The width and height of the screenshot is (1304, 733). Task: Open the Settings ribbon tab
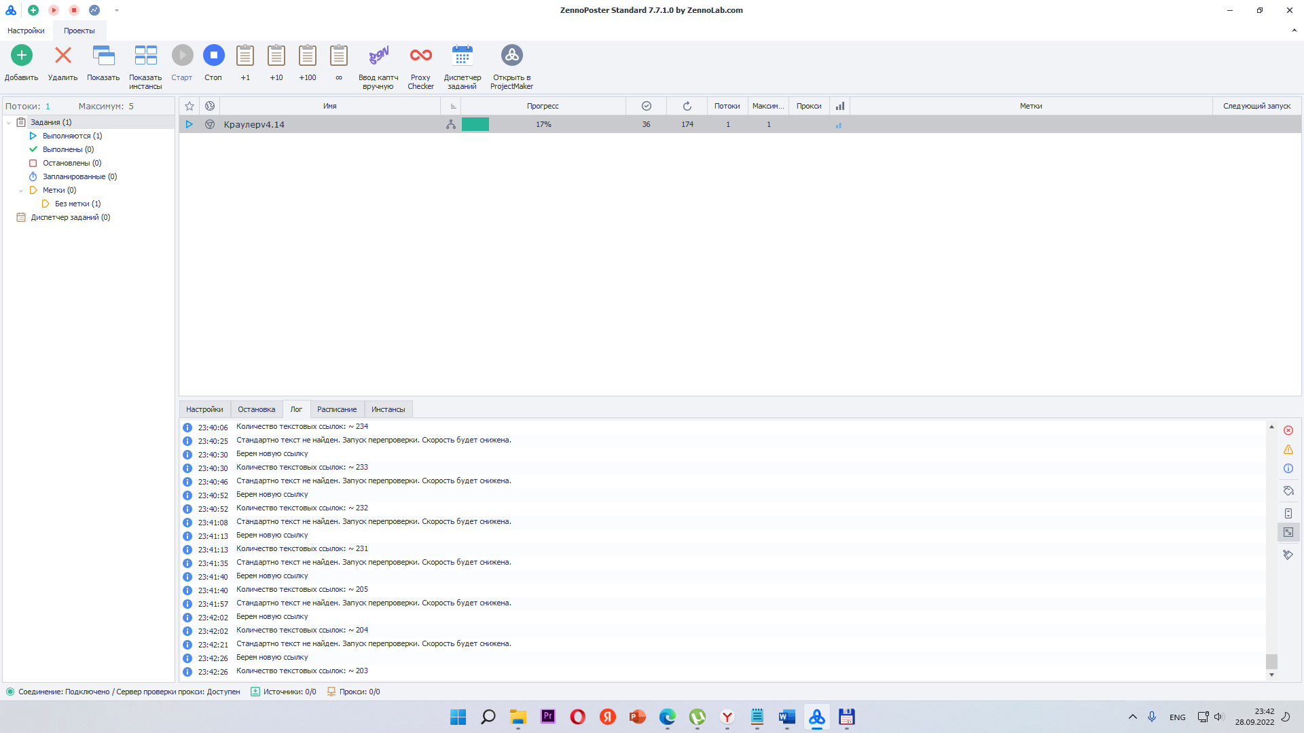click(x=26, y=31)
